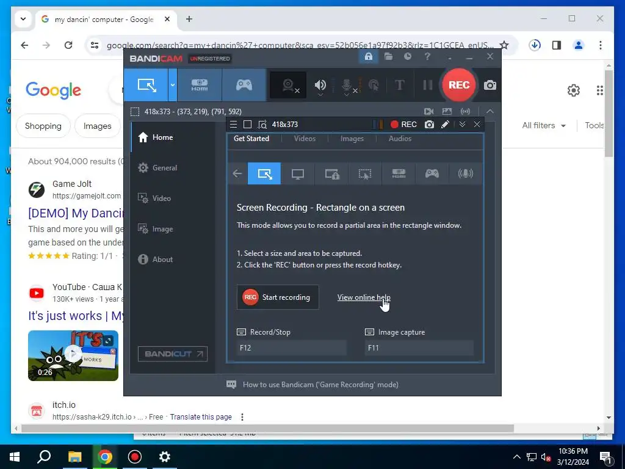Click the fullscreen square icon in rectangle bar
Image resolution: width=625 pixels, height=469 pixels.
247,125
